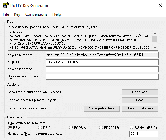The height and width of the screenshot is (140, 166).
Task: Click the 'Public key for pasting' label
Action: (53, 27)
